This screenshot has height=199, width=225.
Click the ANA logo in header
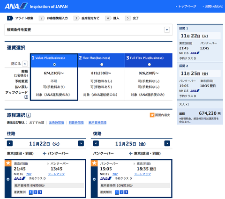16,6
